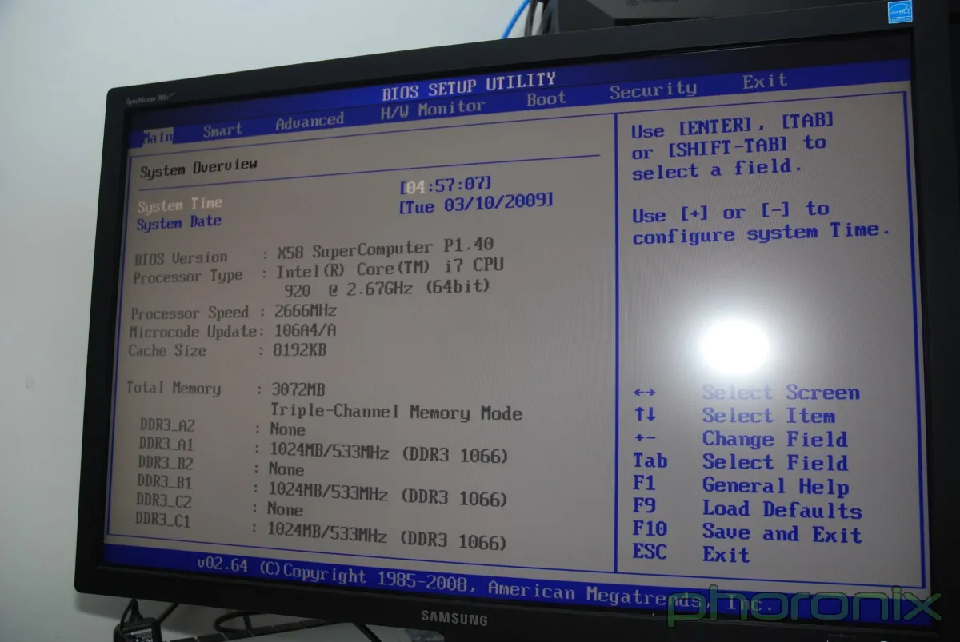Viewport: 960px width, 642px height.
Task: Click the Select Screen help entry
Action: pyautogui.click(x=781, y=393)
